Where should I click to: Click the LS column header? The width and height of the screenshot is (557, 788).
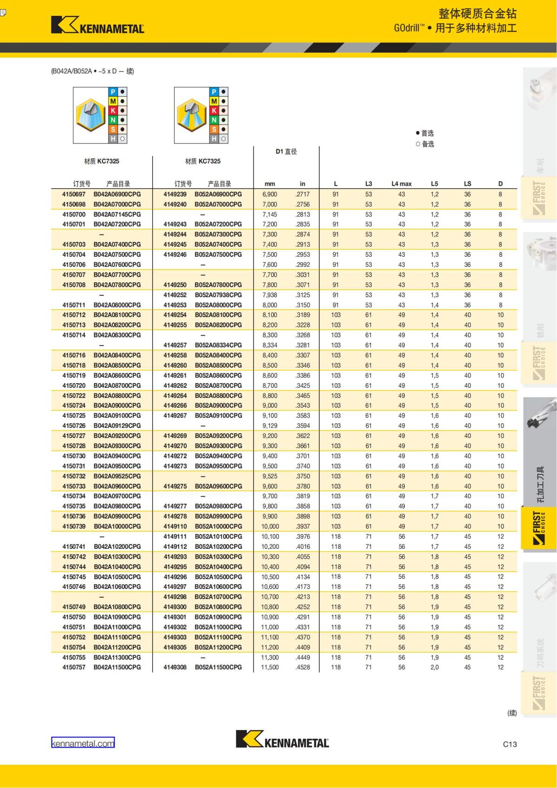click(x=467, y=184)
